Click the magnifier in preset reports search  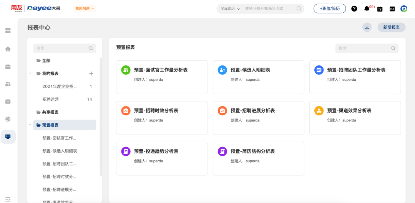pos(393,48)
